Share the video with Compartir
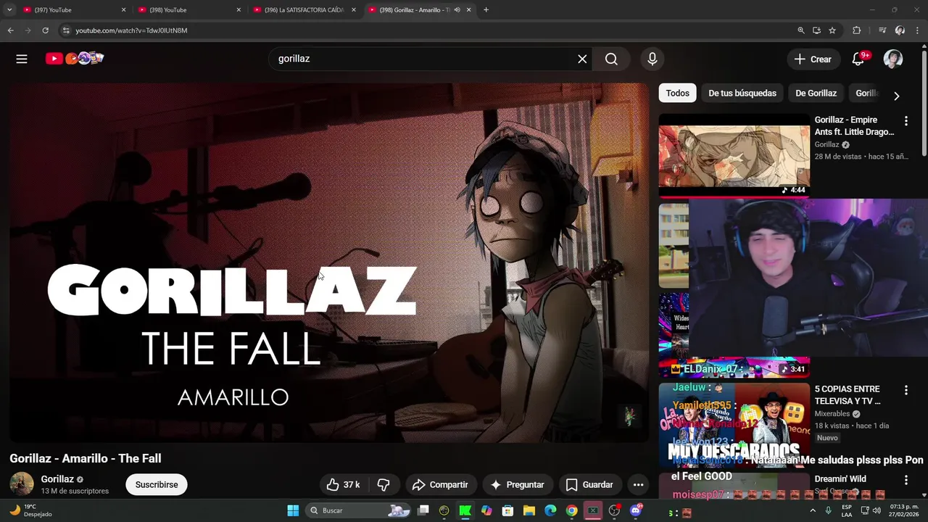Image resolution: width=928 pixels, height=522 pixels. 440,484
